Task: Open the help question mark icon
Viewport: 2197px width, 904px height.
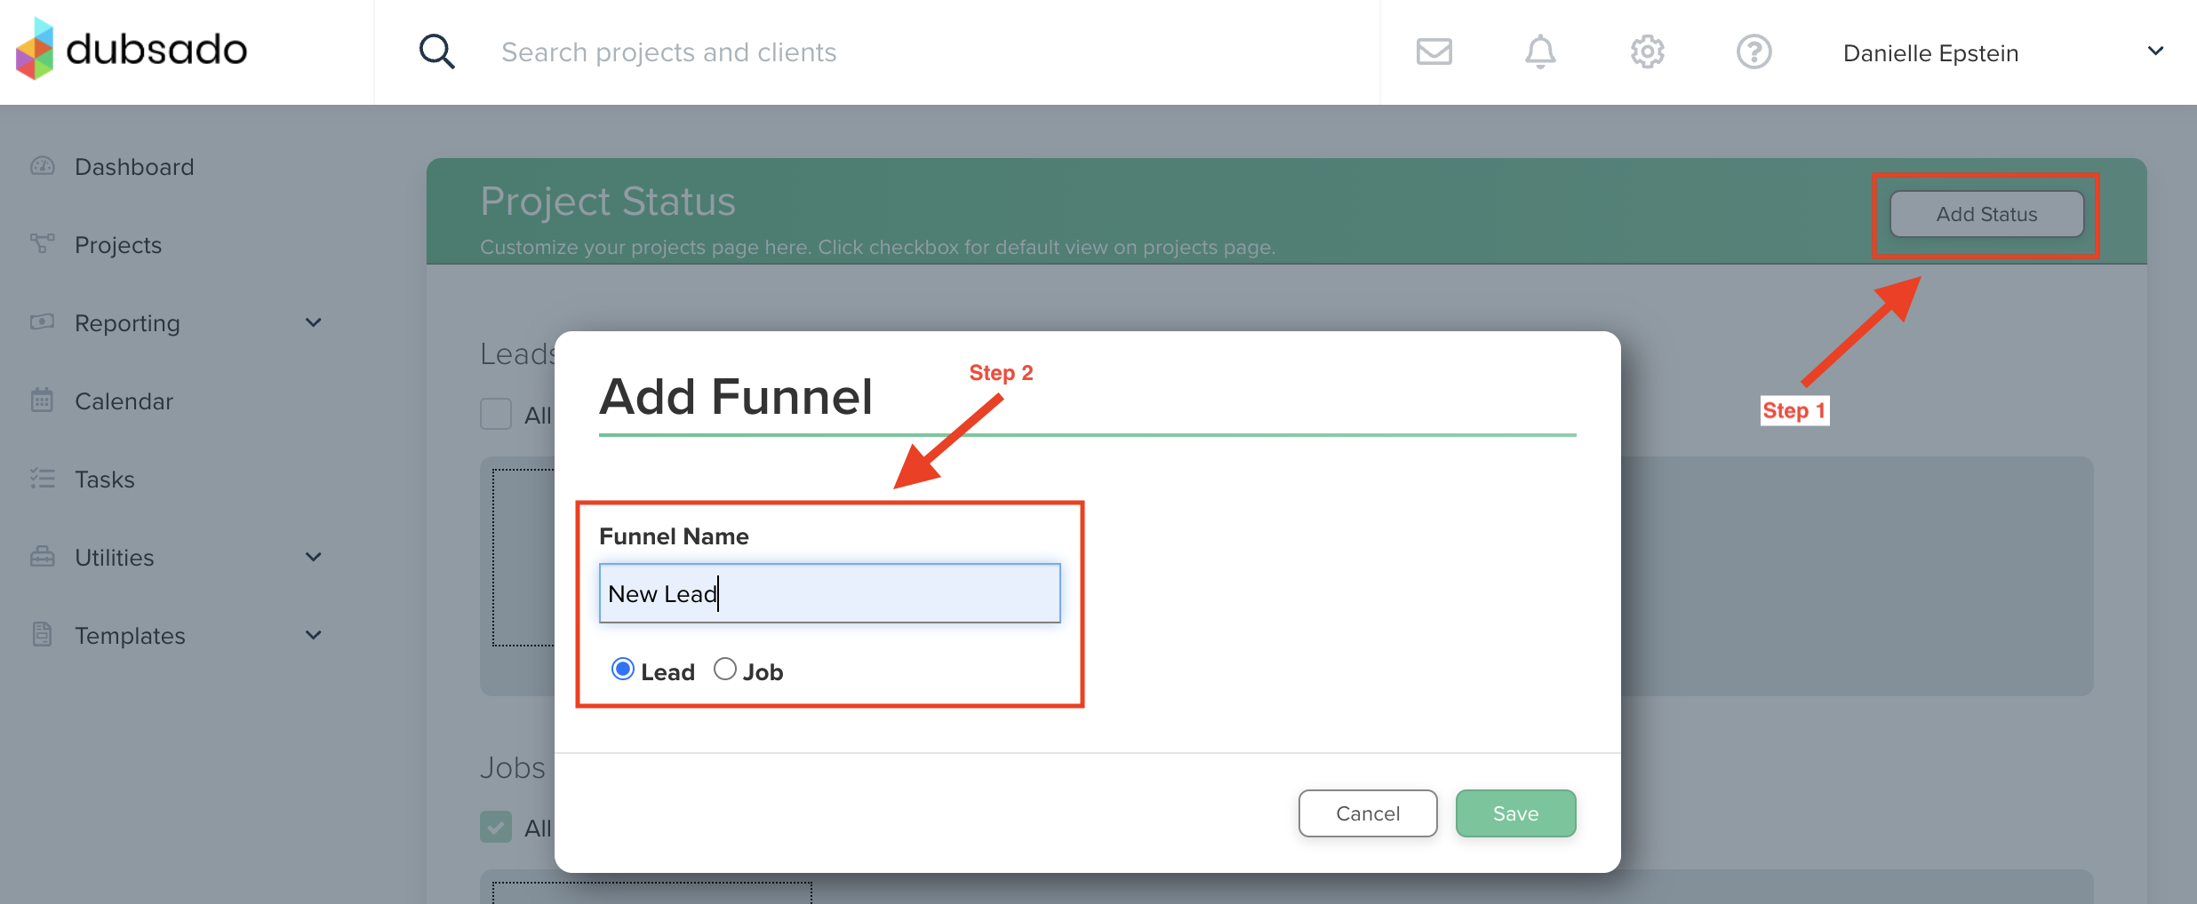Action: [1754, 52]
